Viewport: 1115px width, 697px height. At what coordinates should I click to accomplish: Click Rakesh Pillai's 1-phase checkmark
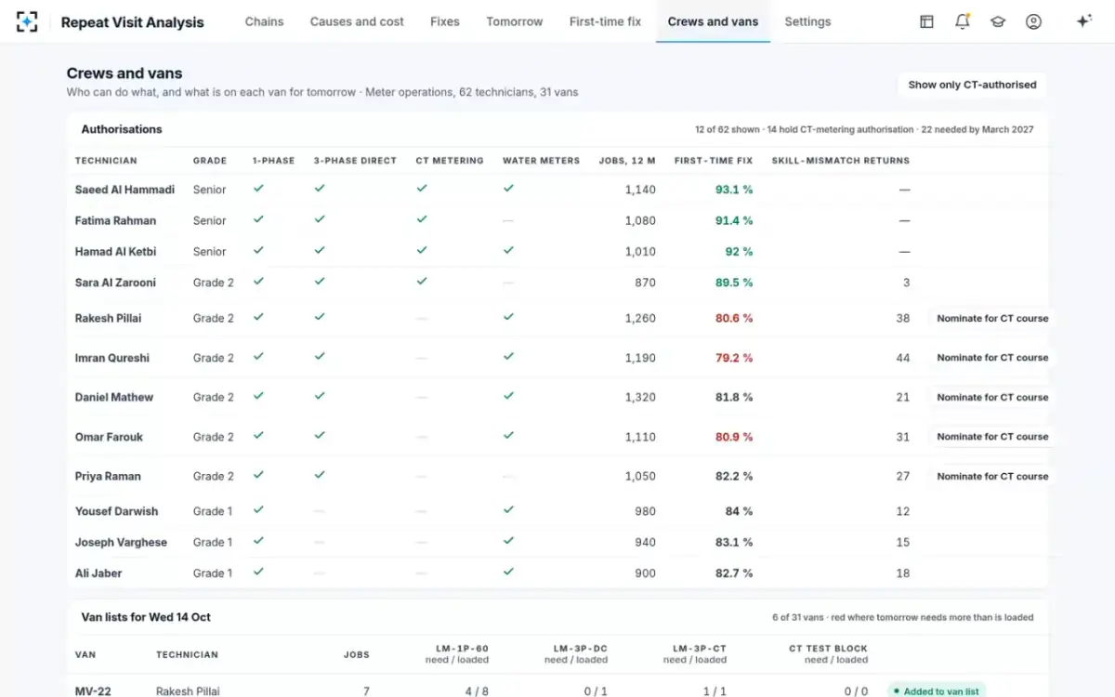click(x=258, y=317)
